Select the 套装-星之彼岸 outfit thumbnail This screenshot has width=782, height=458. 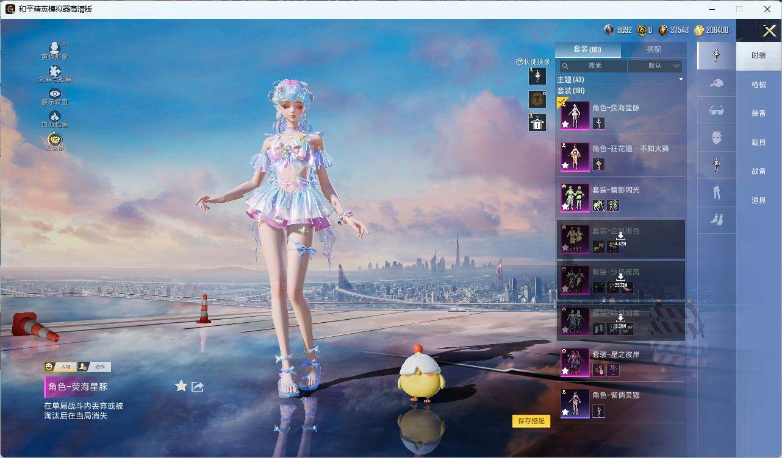pos(575,362)
